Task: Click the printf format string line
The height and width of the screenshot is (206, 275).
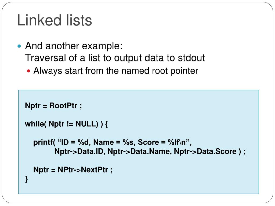Action: coord(113,142)
